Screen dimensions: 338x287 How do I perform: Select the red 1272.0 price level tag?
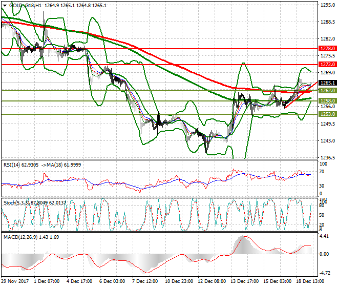[327, 65]
